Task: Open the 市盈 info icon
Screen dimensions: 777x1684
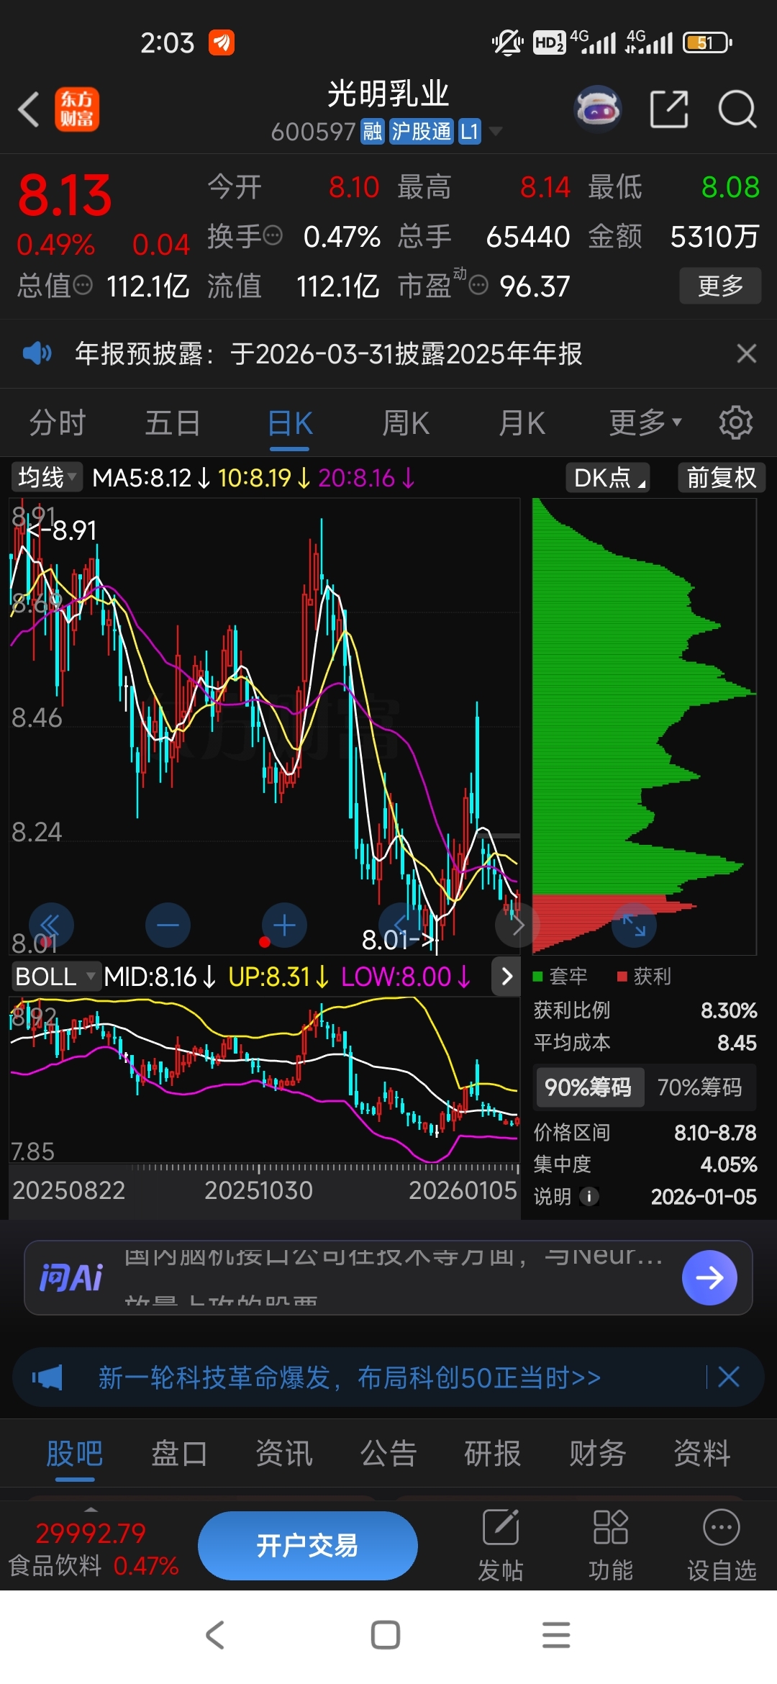Action: click(x=478, y=285)
